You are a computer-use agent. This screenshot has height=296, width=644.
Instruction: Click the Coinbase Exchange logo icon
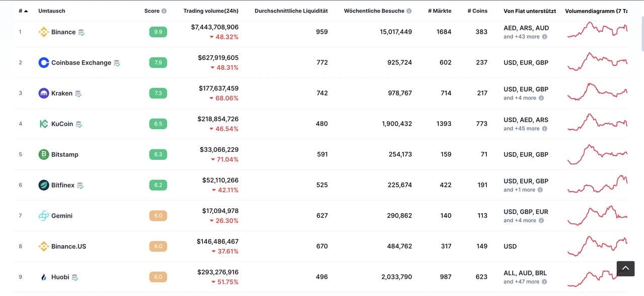(44, 63)
